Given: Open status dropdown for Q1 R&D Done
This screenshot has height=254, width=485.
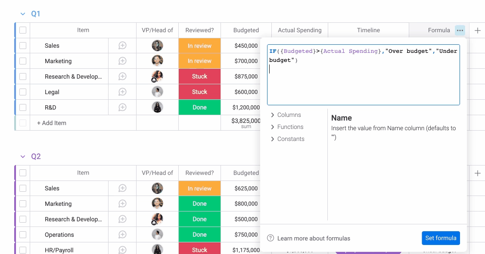Looking at the screenshot, I should click(199, 107).
